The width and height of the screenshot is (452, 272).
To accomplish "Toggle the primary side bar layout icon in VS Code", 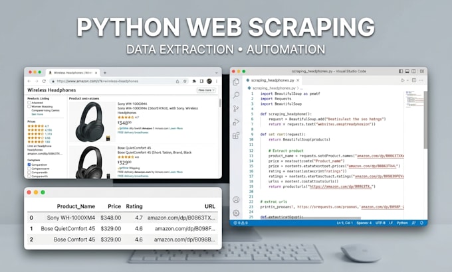I will click(x=401, y=71).
